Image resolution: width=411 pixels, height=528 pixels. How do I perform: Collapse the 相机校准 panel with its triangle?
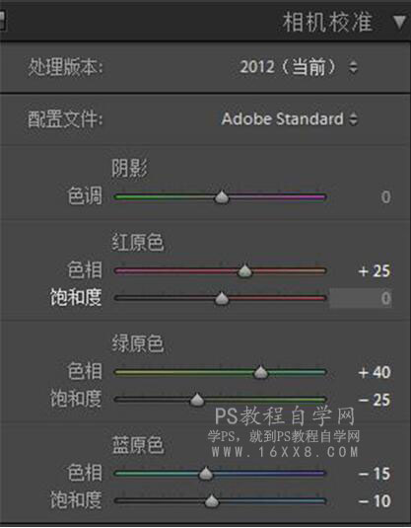tap(399, 22)
